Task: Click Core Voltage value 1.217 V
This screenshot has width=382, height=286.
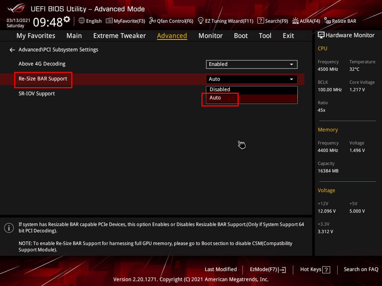Action: point(357,89)
